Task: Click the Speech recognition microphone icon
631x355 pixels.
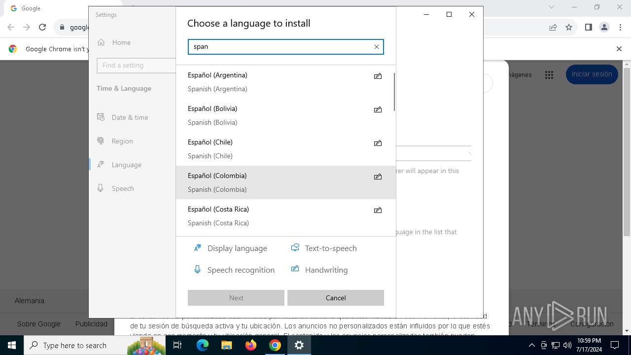Action: [197, 270]
